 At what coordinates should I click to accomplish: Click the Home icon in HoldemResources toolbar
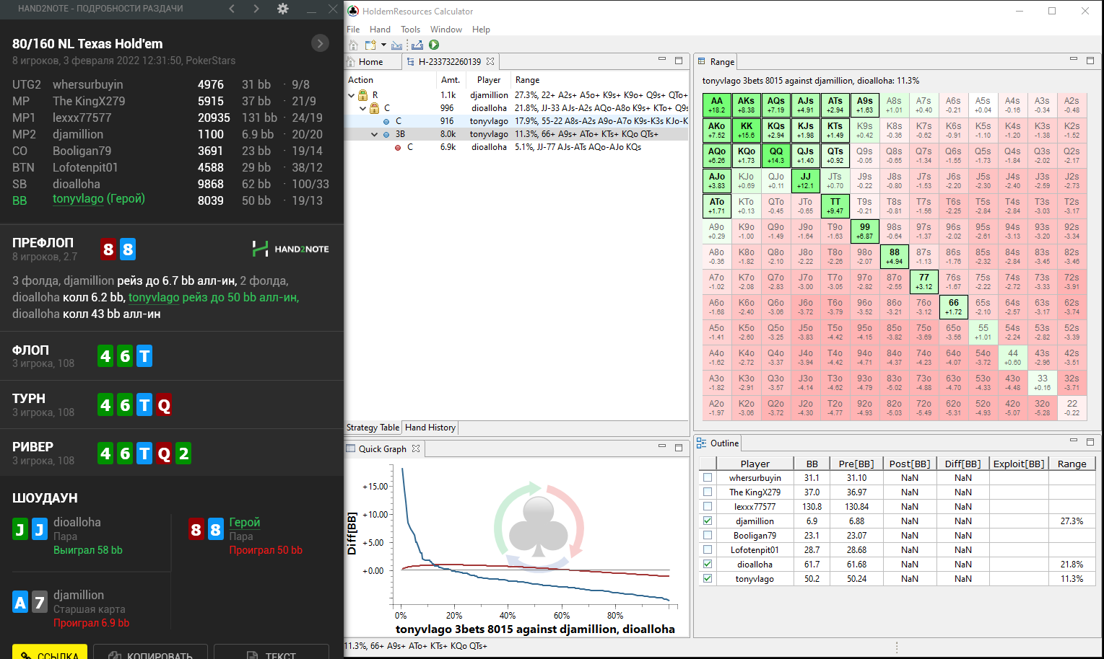pyautogui.click(x=353, y=45)
